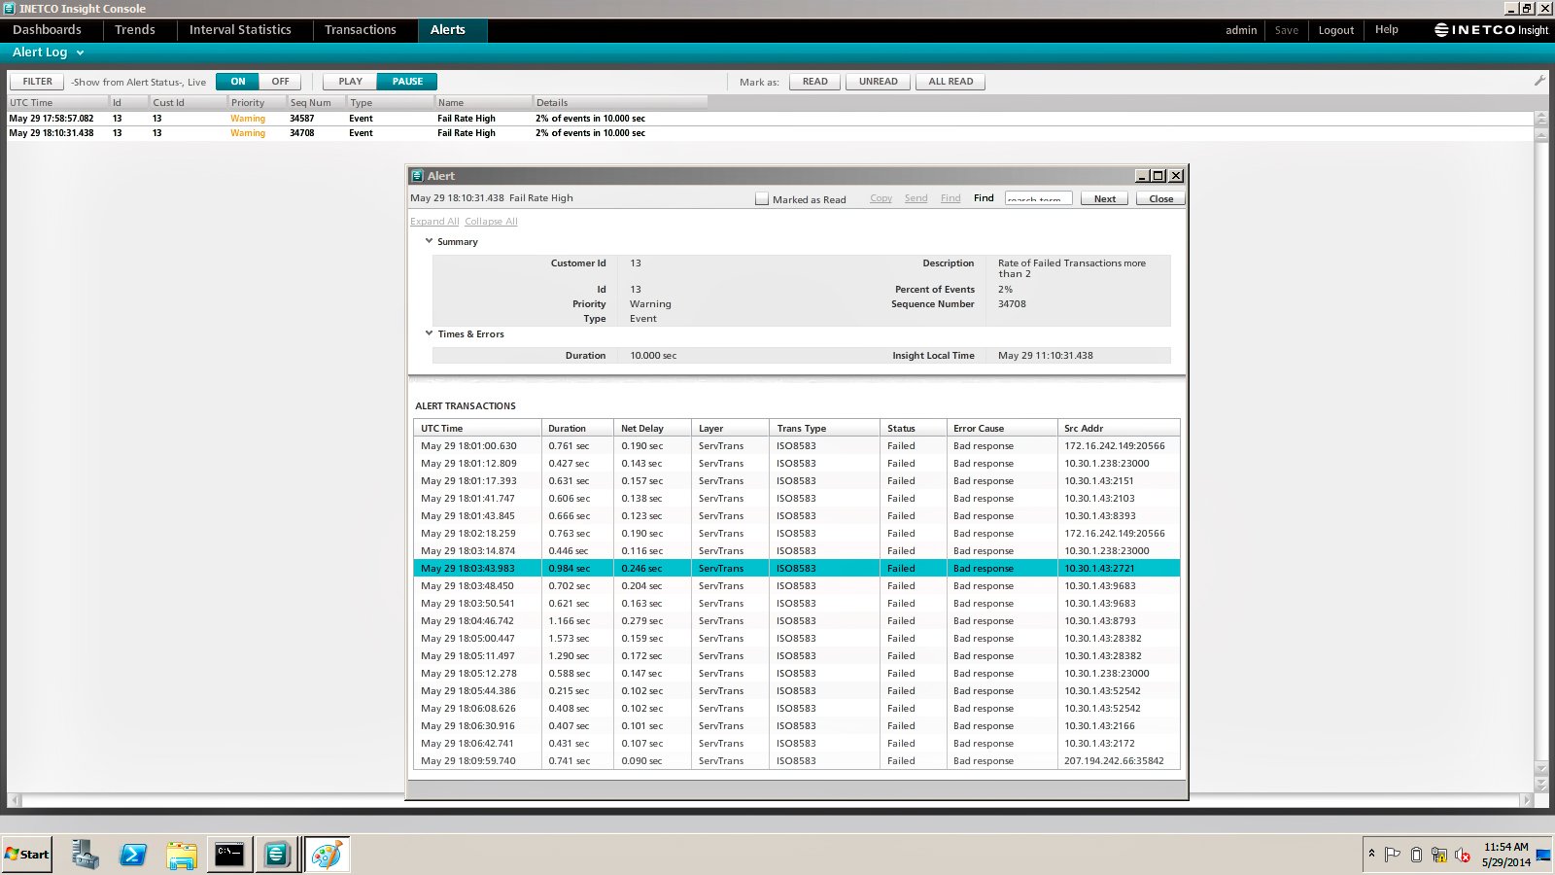Select transaction at May 29 18:01:00.630
The height and width of the screenshot is (875, 1555).
797,446
